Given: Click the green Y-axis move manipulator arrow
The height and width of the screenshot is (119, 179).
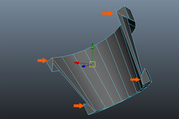Looking at the screenshot, I should [92, 46].
